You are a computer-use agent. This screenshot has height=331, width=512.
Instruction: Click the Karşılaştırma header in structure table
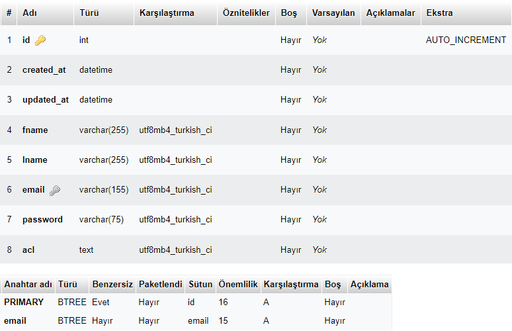coord(167,13)
